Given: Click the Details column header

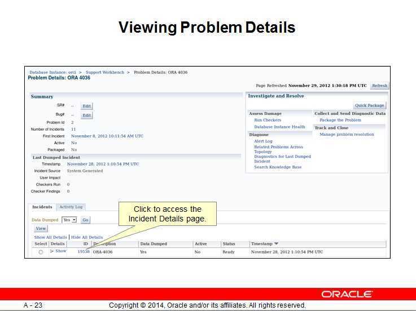Looking at the screenshot, I should coord(58,244).
